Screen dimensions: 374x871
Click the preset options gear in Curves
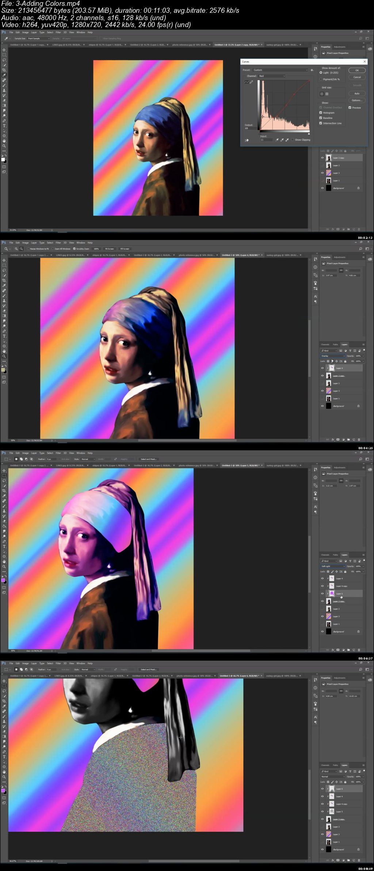click(312, 70)
